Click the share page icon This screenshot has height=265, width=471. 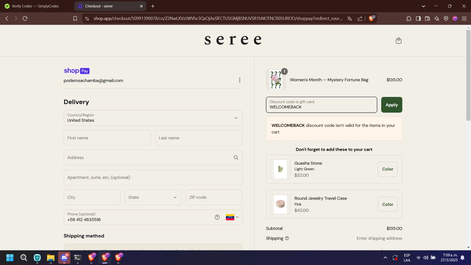tap(360, 19)
